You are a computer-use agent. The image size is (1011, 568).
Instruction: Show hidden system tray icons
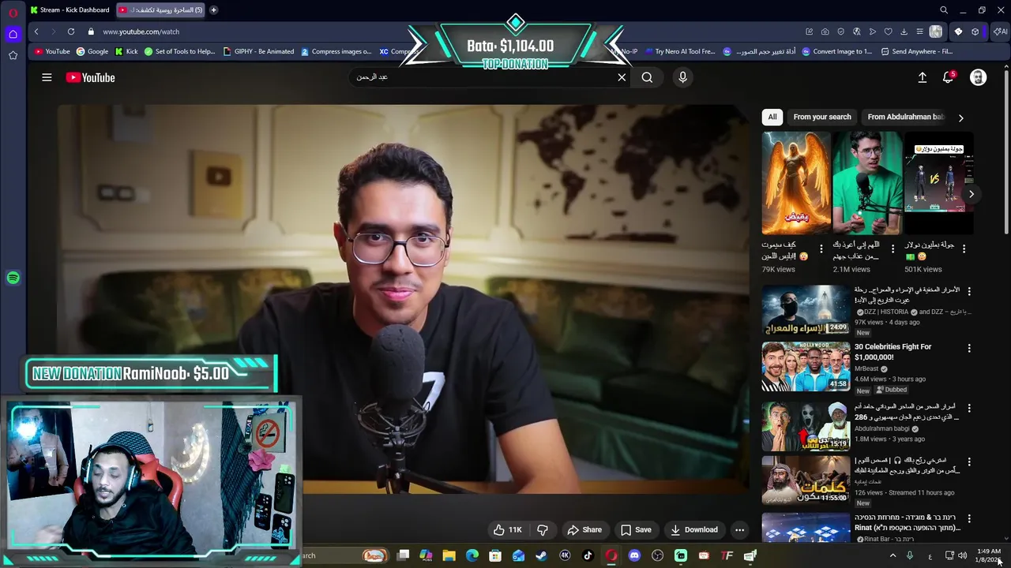(893, 555)
